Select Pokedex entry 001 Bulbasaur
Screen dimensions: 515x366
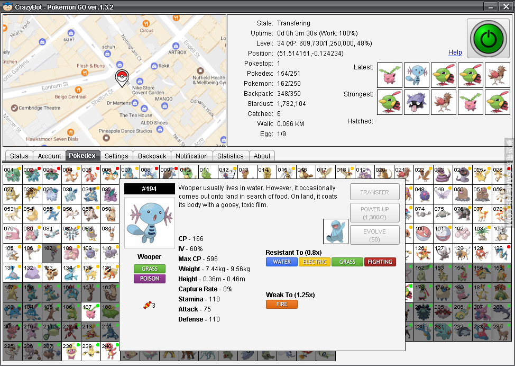tap(13, 175)
